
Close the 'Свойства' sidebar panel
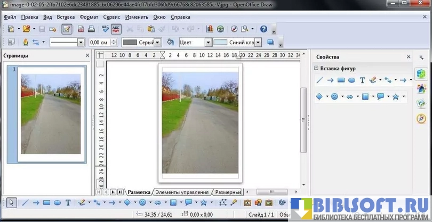tap(409, 56)
